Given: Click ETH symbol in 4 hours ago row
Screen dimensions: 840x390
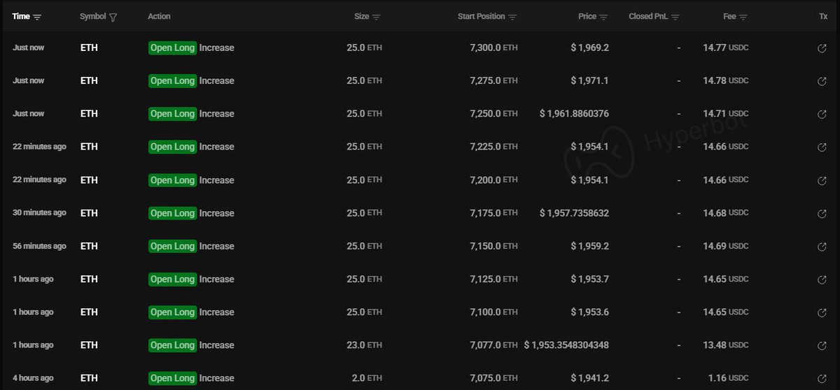Looking at the screenshot, I should click(89, 378).
